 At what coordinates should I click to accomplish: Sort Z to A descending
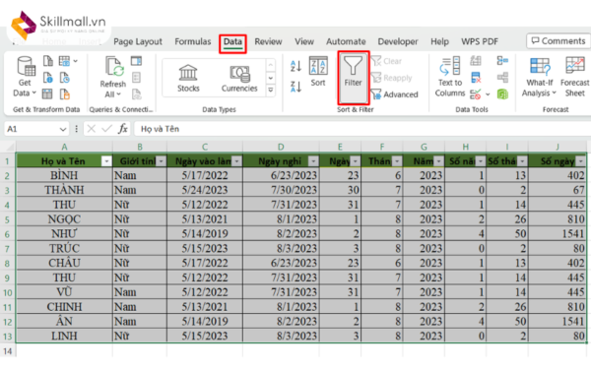pyautogui.click(x=295, y=87)
